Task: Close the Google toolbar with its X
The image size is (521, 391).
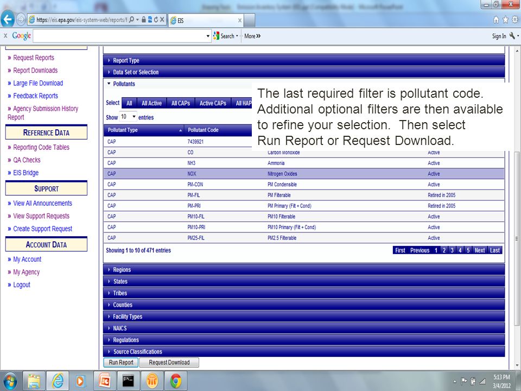Action: [5, 36]
